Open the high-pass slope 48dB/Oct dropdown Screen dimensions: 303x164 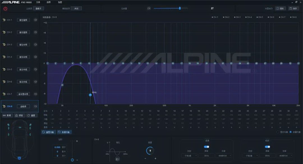(x=224, y=156)
